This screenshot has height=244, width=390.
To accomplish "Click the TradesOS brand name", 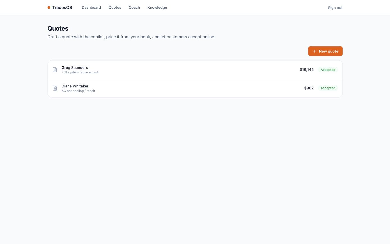I will [62, 8].
